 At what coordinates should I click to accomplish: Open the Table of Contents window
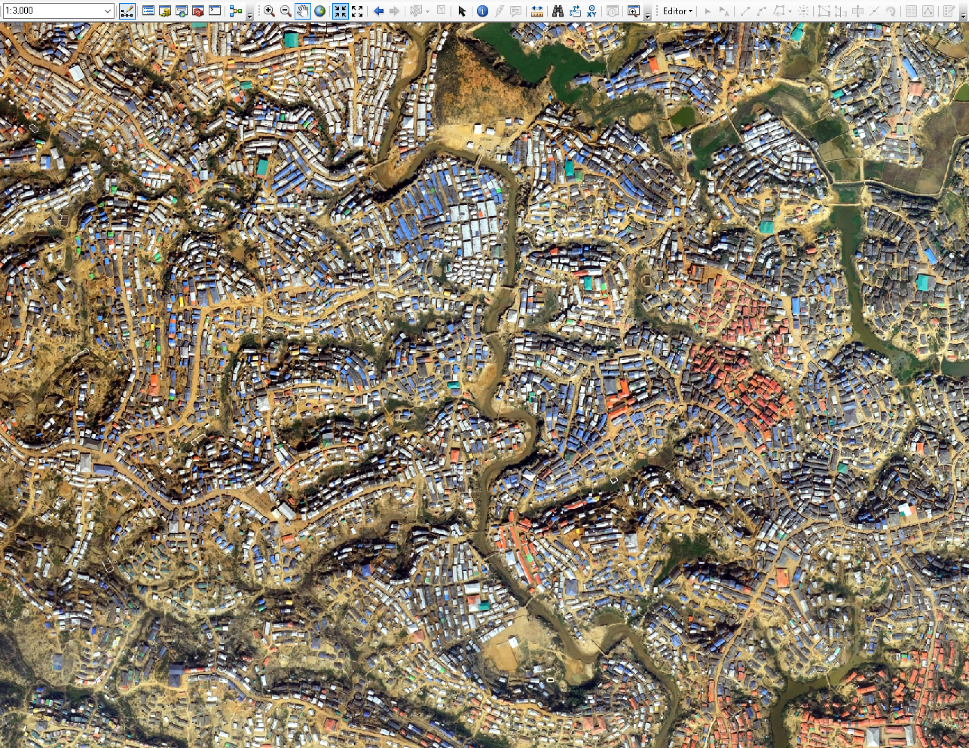tap(148, 11)
